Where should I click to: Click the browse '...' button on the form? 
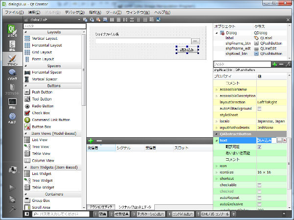click(x=195, y=41)
